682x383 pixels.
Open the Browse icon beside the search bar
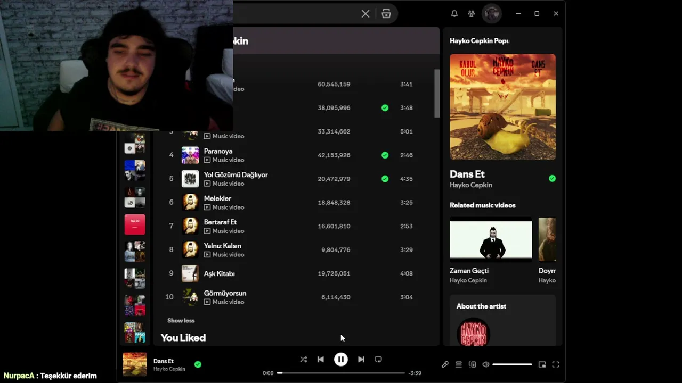386,14
